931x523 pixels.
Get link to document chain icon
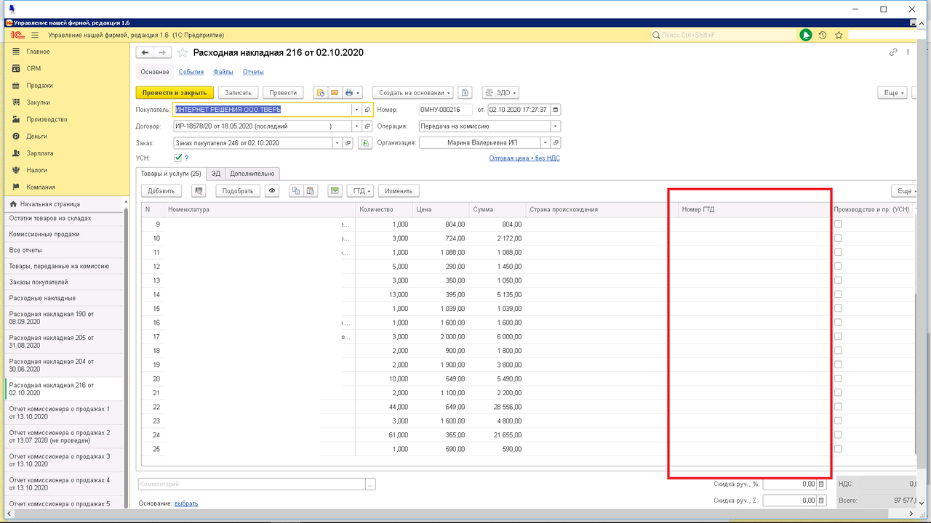click(x=894, y=52)
